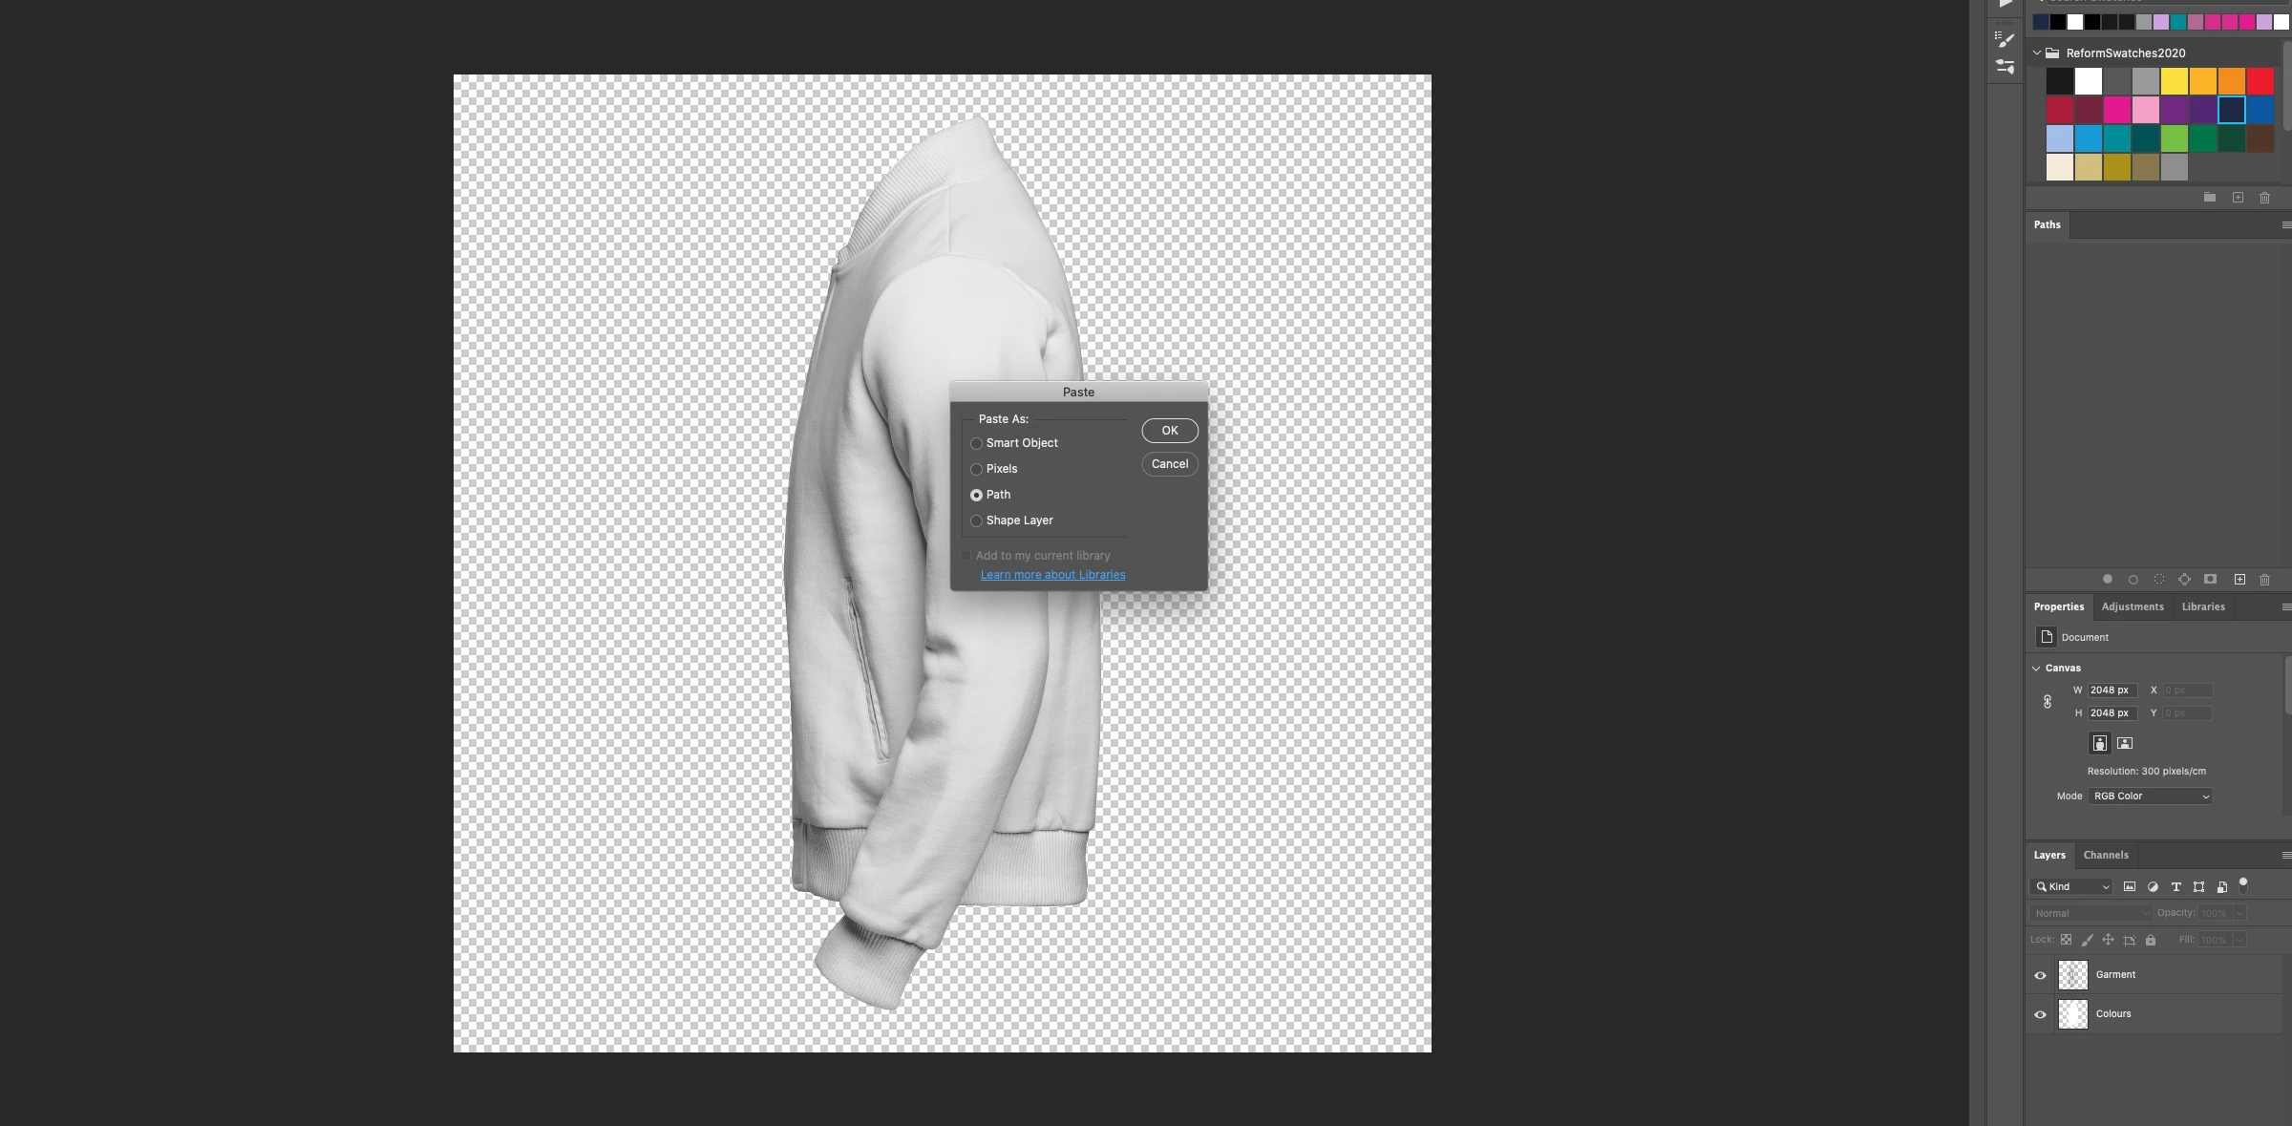Switch to the Channels tab
Screen dimensions: 2292x1126
(x=2105, y=856)
